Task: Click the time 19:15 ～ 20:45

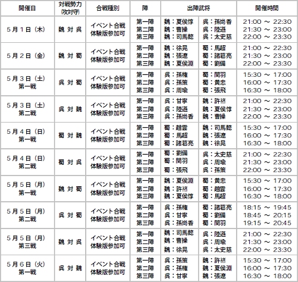Action: 267,223
